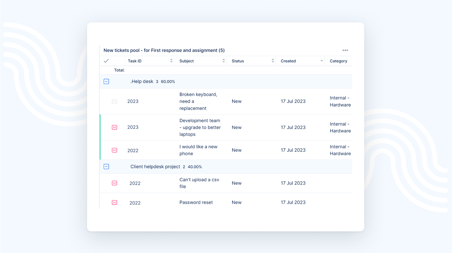Viewport: 452px width, 253px height.
Task: Click the envelope icon for Password reset ticket
Action: [x=114, y=202]
